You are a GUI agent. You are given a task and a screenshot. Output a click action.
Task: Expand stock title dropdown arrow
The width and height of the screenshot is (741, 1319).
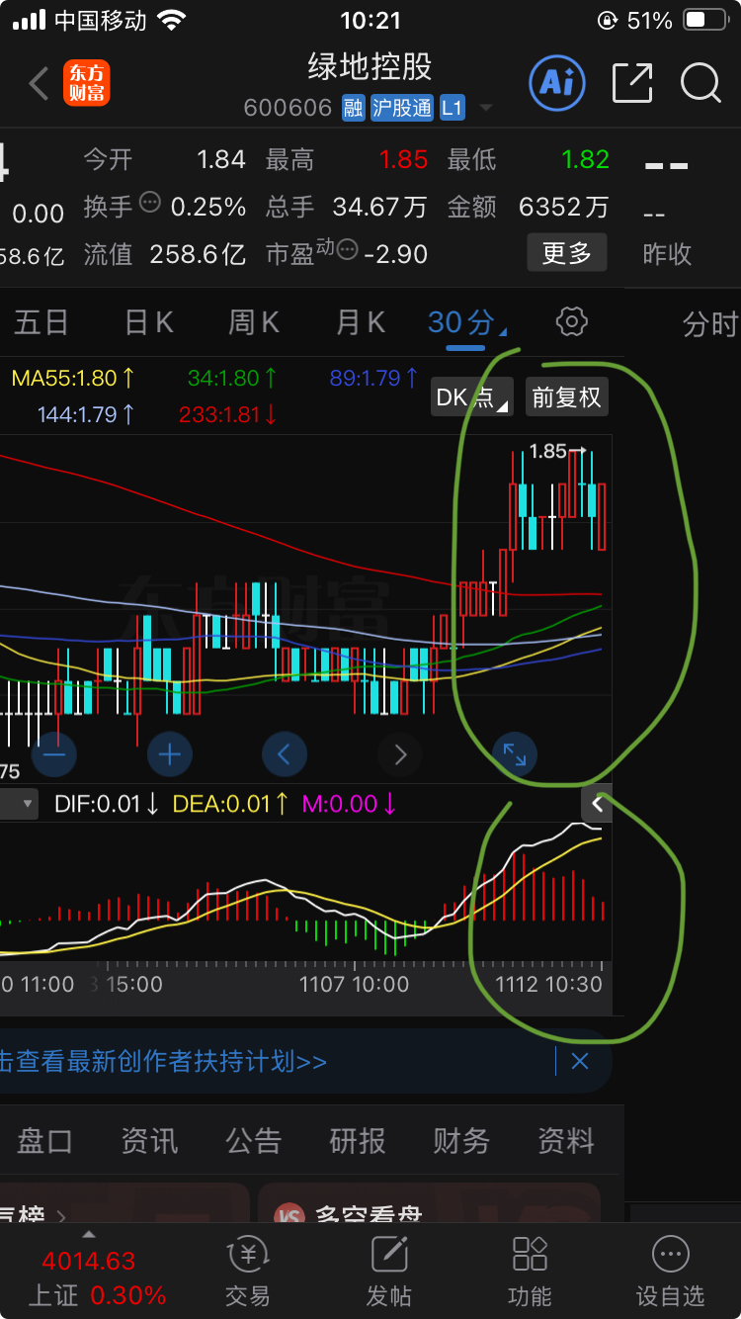484,108
